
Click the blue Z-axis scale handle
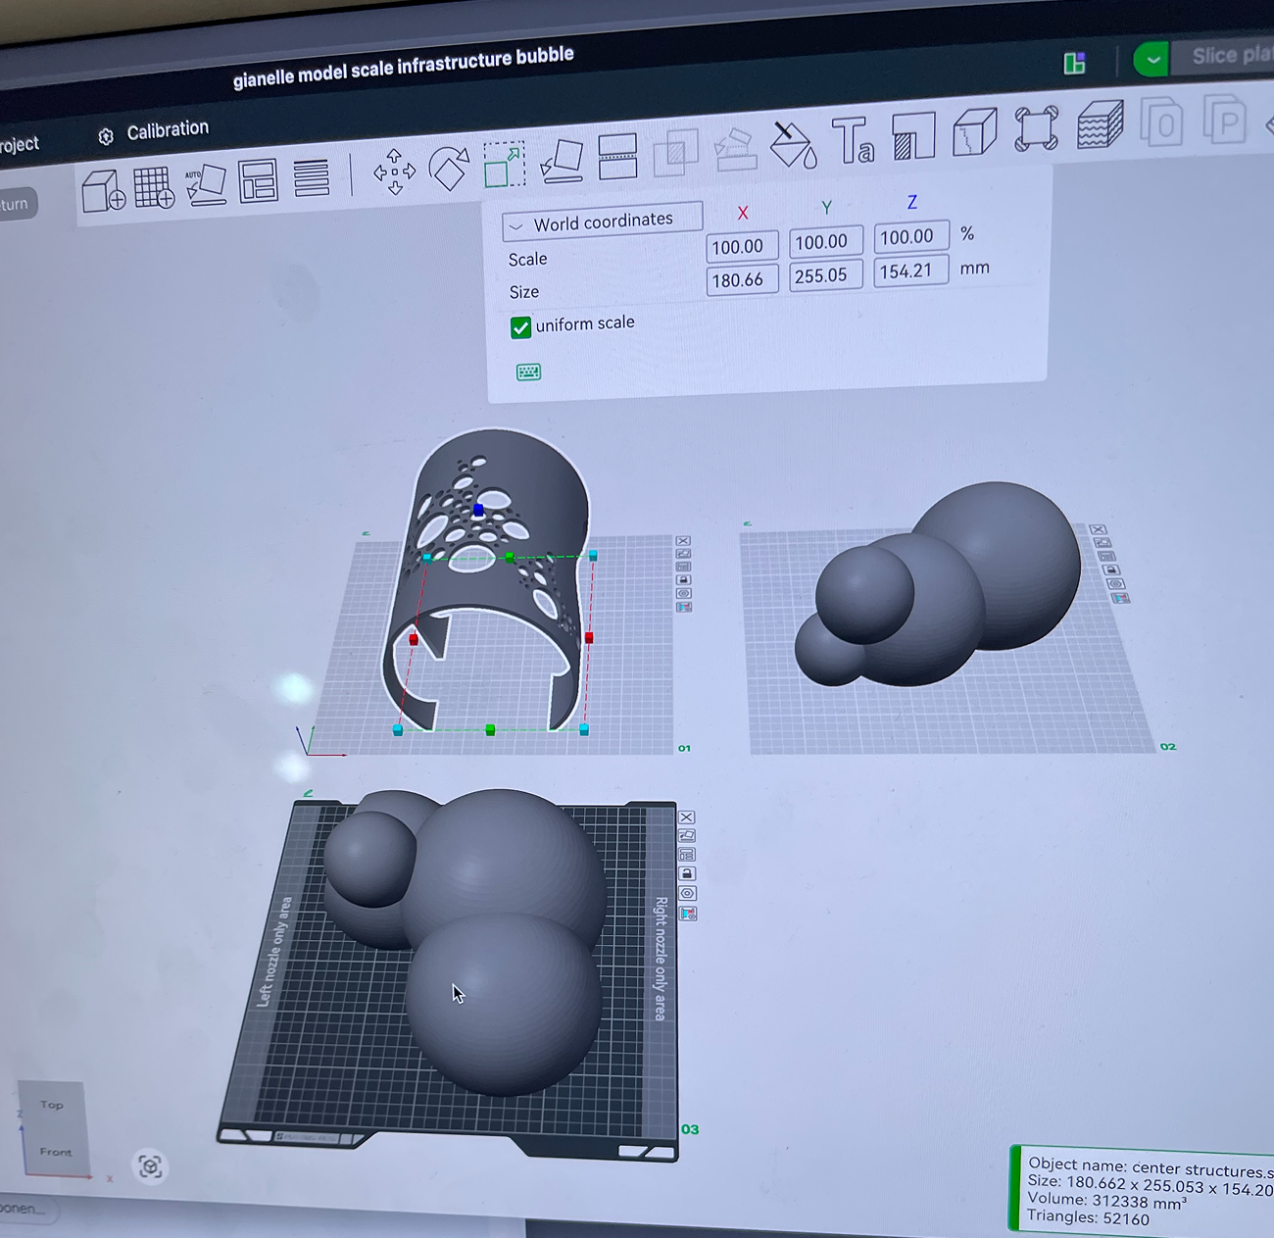[x=478, y=510]
